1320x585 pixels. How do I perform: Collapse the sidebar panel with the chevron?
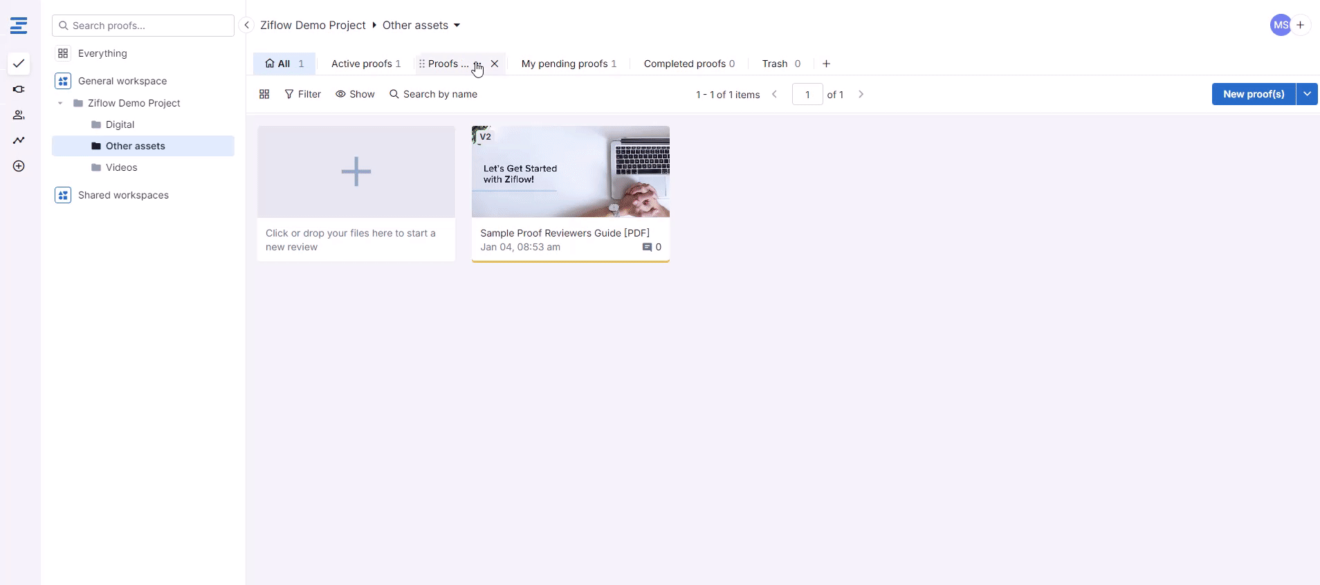coord(246,25)
